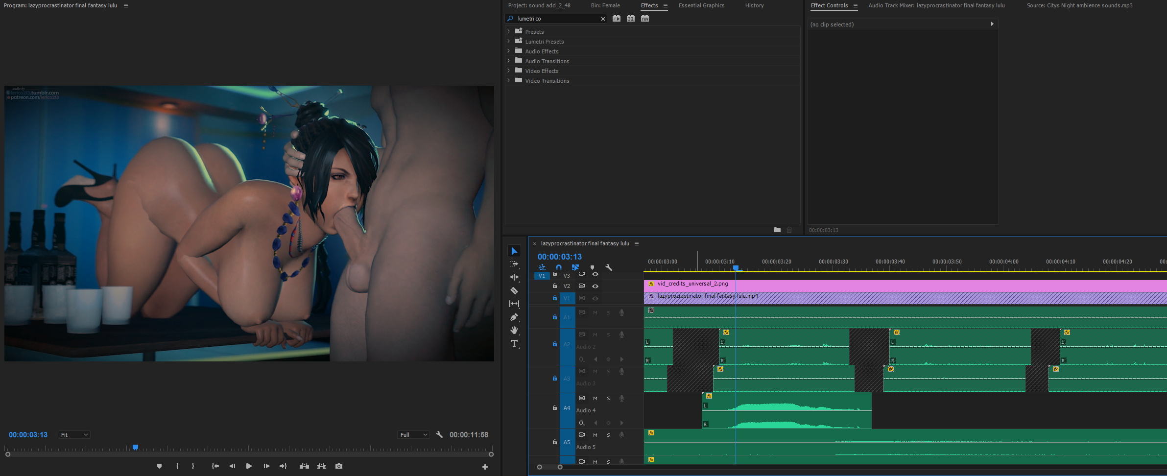Open the Button Editor plus icon
The image size is (1167, 476).
point(485,467)
